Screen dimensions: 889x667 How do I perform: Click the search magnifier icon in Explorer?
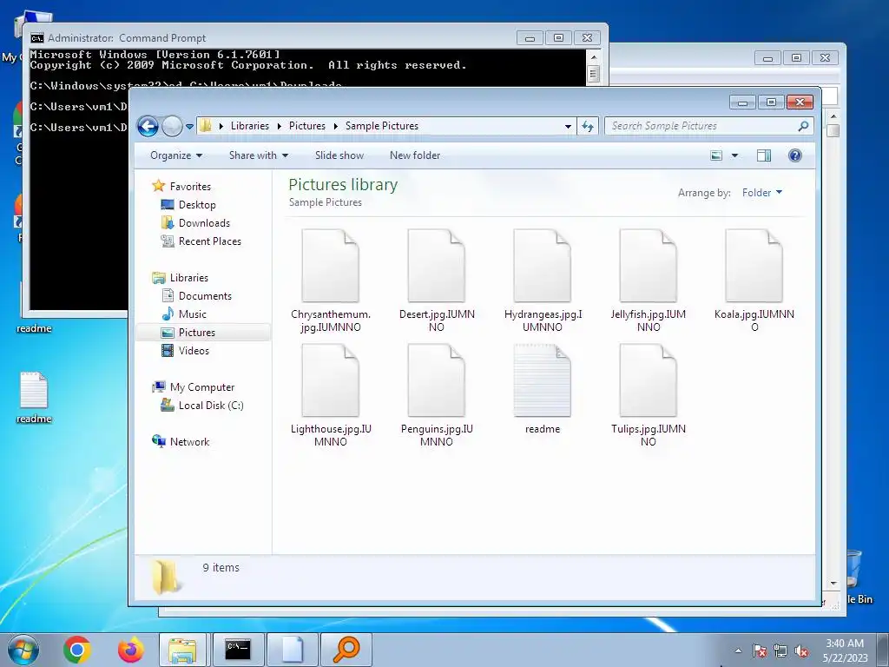point(803,126)
